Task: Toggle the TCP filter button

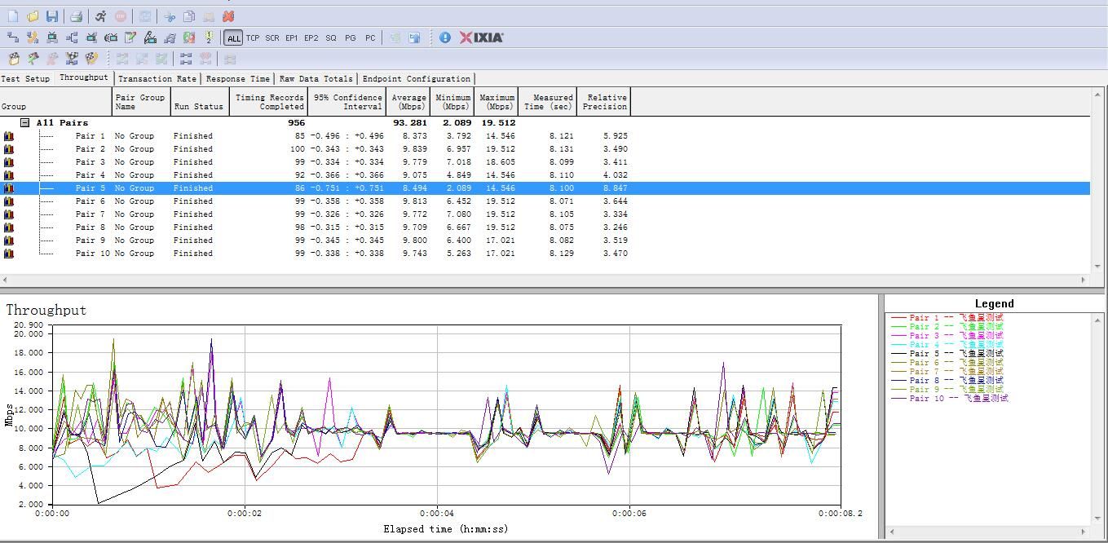Action: pyautogui.click(x=253, y=38)
